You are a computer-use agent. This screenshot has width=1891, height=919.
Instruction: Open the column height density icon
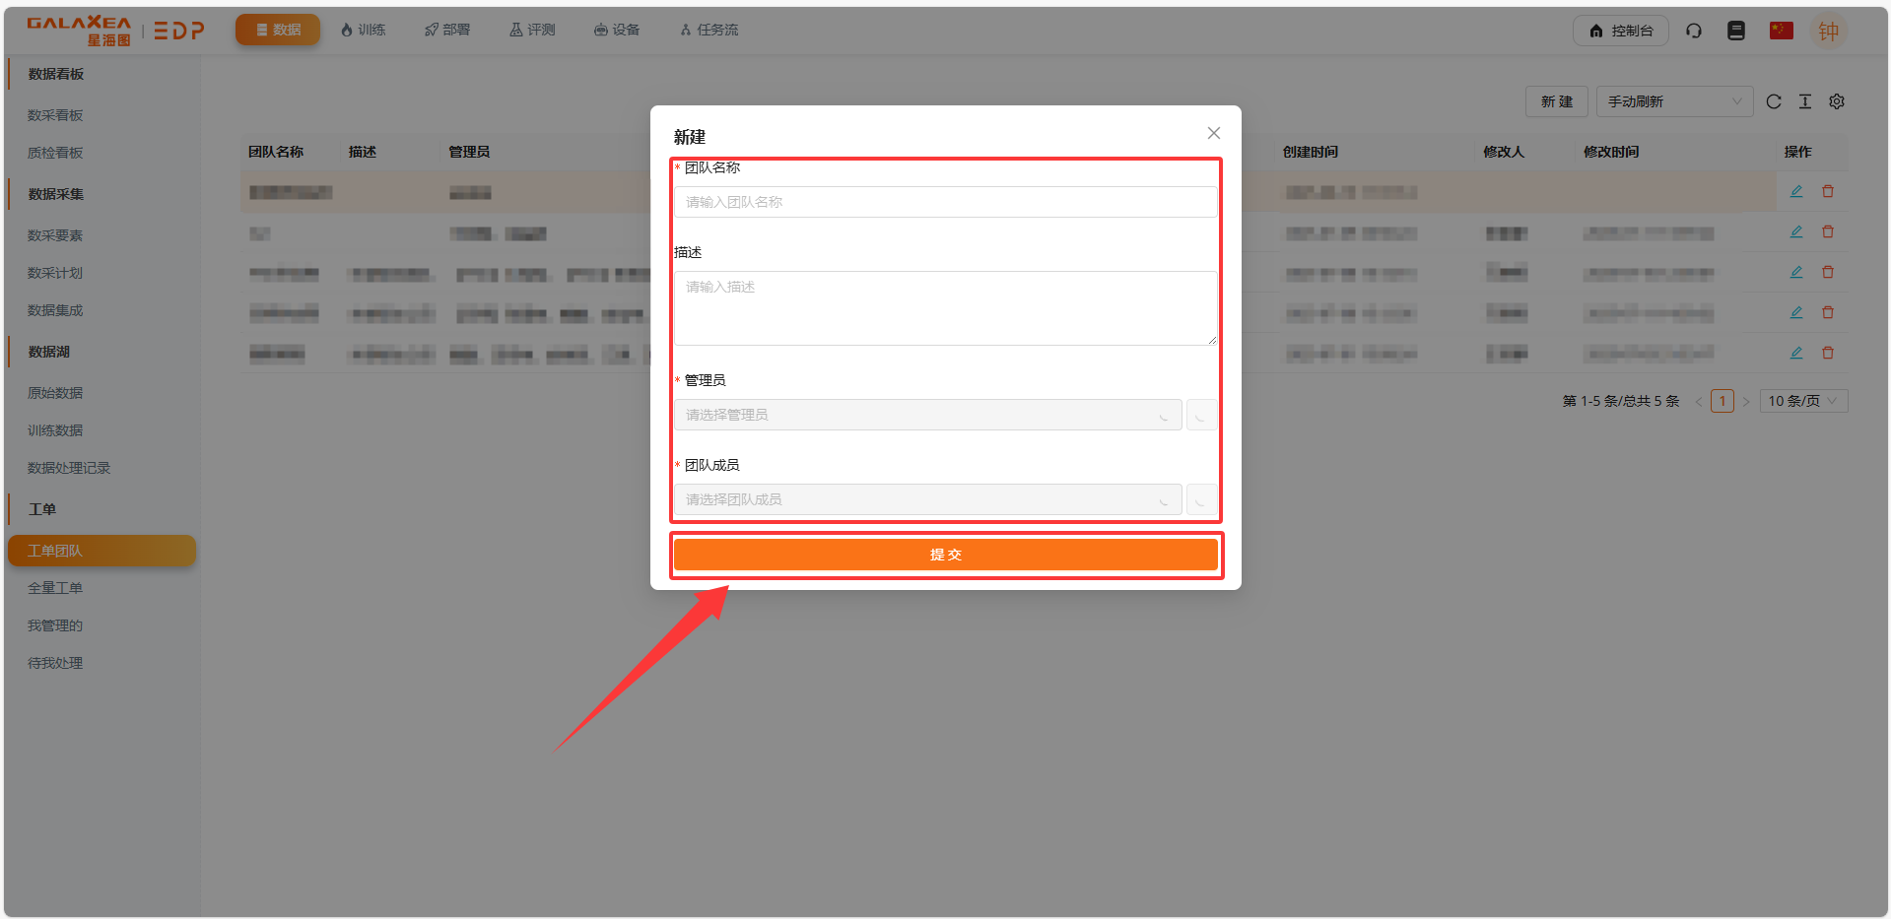[x=1805, y=101]
